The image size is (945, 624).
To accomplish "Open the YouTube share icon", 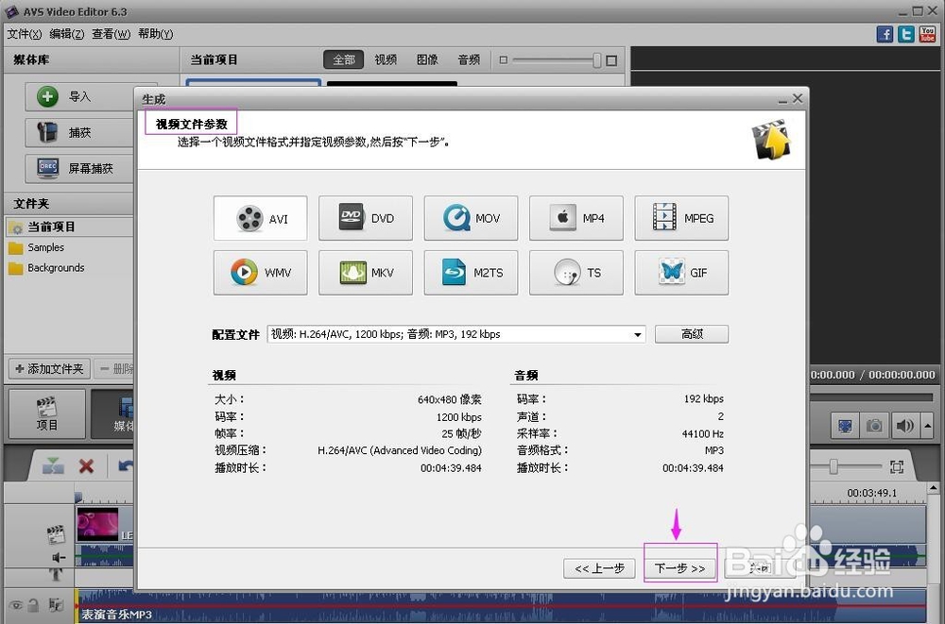I will (927, 34).
